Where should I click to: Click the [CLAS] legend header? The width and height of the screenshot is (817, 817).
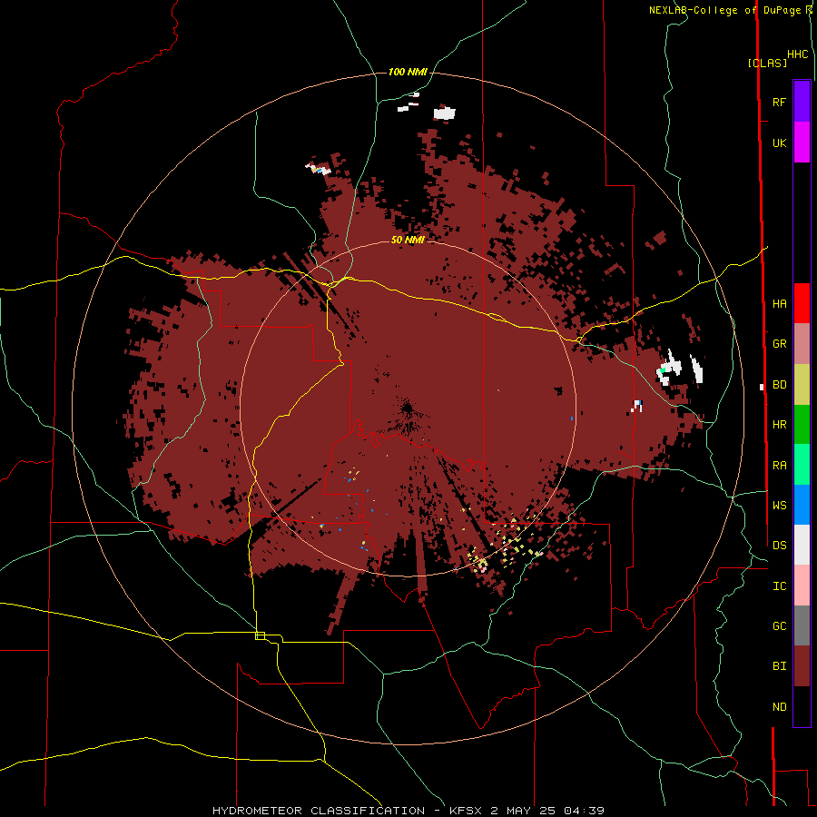click(767, 64)
